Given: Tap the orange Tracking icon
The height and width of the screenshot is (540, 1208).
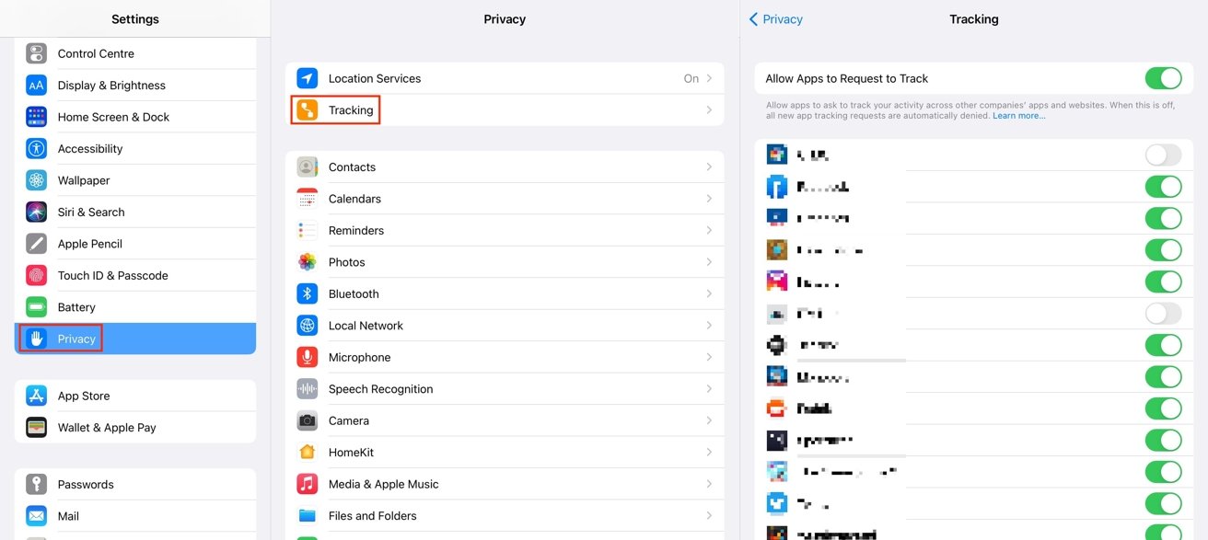Looking at the screenshot, I should pyautogui.click(x=308, y=110).
